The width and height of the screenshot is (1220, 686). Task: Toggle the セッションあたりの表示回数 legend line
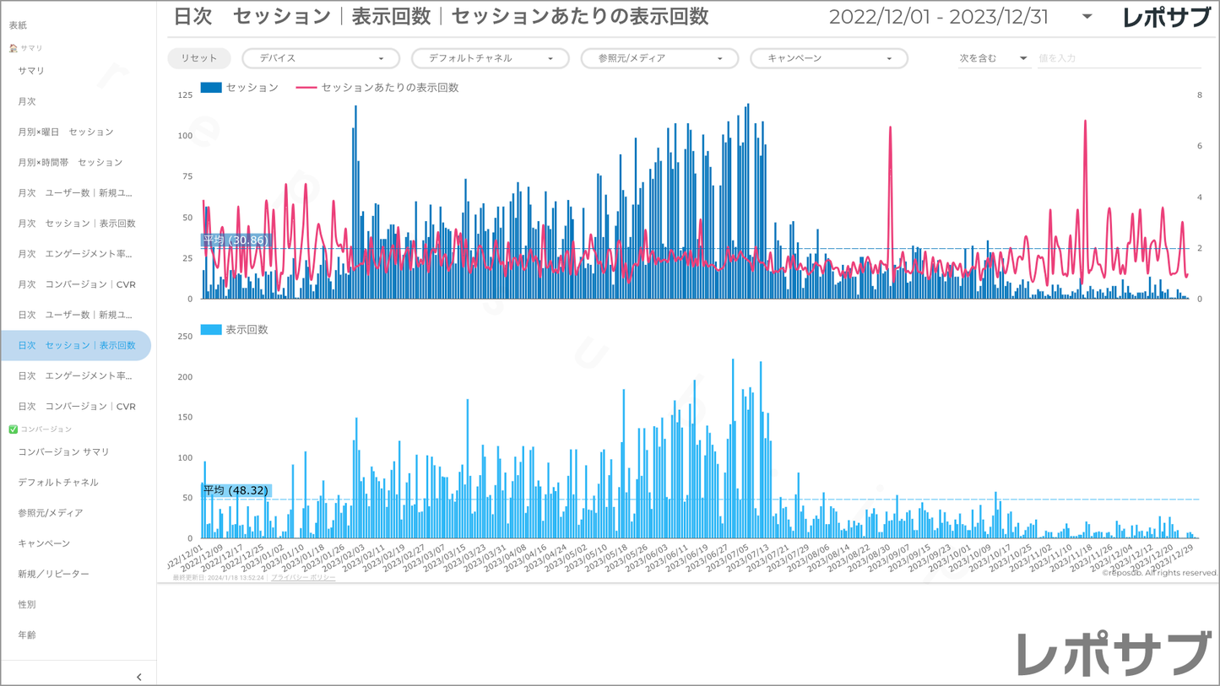pos(306,88)
